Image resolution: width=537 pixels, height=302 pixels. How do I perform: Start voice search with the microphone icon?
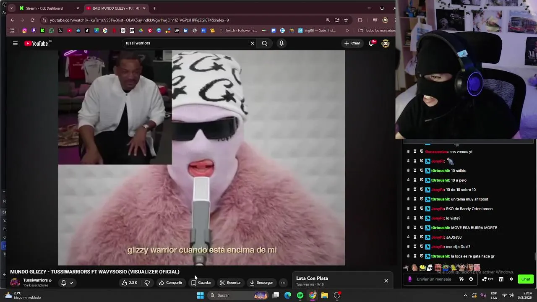coord(282,43)
